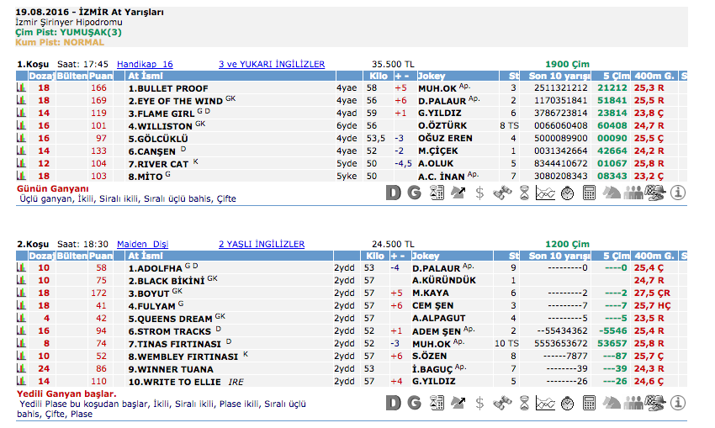Click the info icon for race 1

(678, 193)
